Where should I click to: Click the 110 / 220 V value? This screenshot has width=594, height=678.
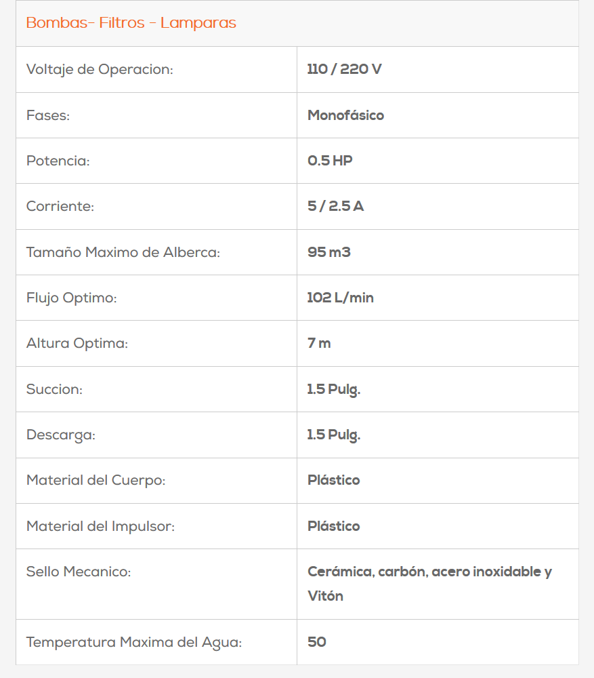coord(344,69)
